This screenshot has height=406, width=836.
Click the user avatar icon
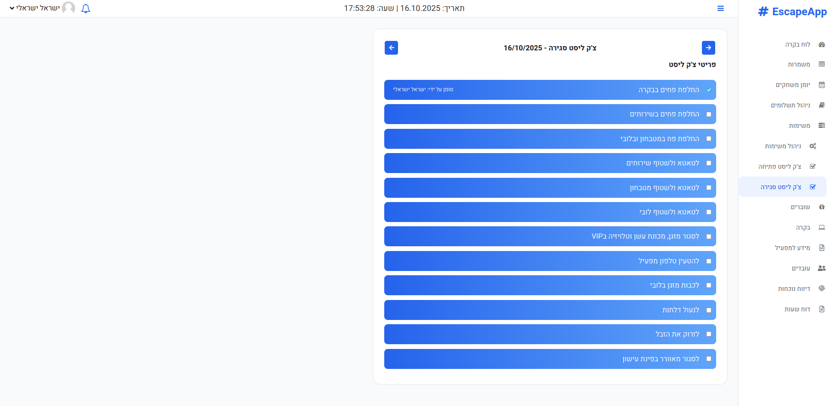(x=68, y=8)
